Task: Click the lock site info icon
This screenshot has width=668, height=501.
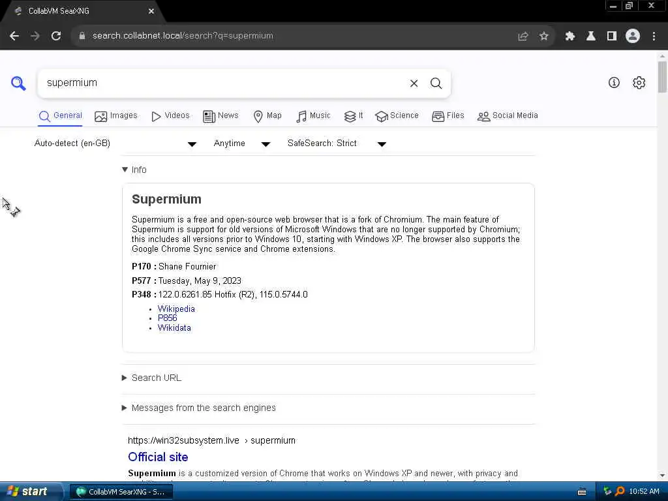Action: click(x=82, y=36)
